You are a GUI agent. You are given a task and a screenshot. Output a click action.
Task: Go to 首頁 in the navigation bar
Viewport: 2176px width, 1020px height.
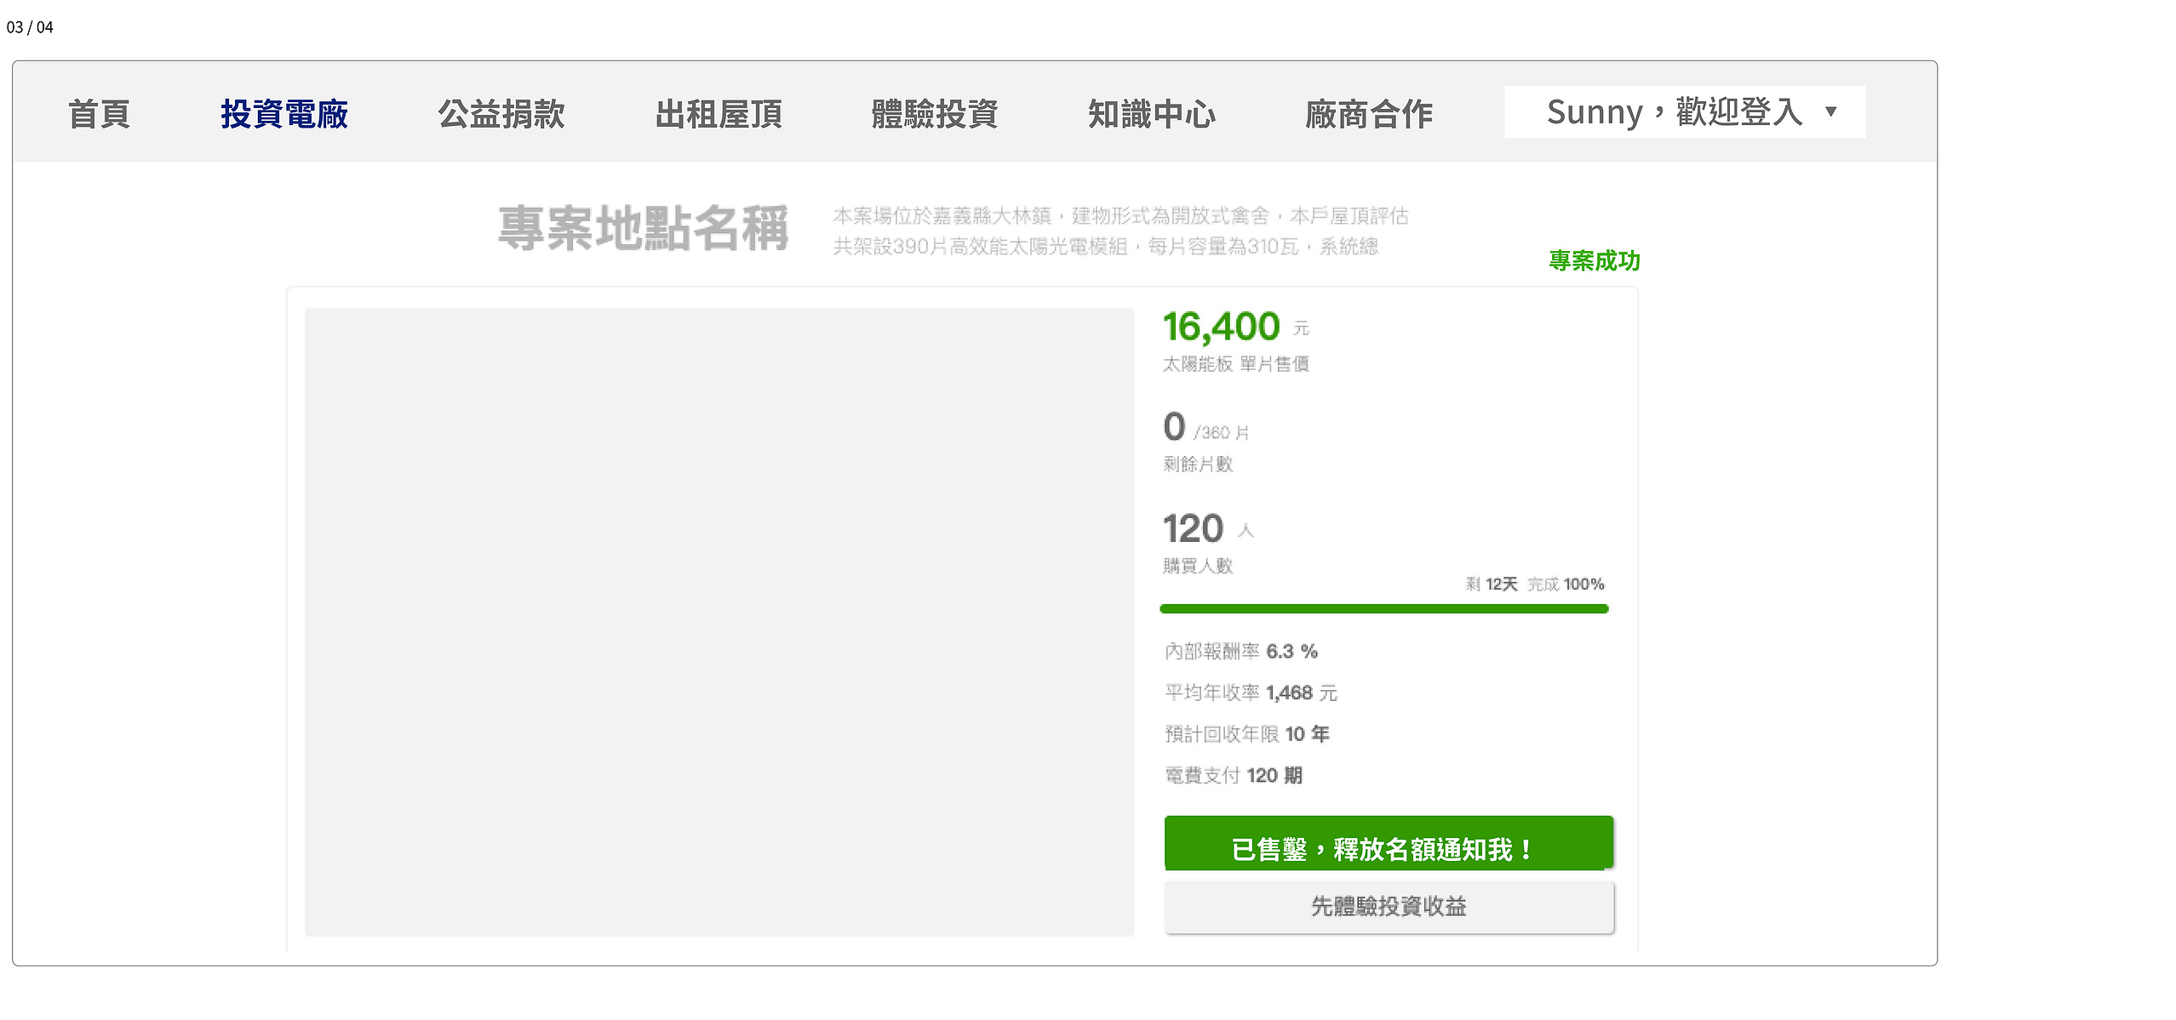tap(99, 113)
